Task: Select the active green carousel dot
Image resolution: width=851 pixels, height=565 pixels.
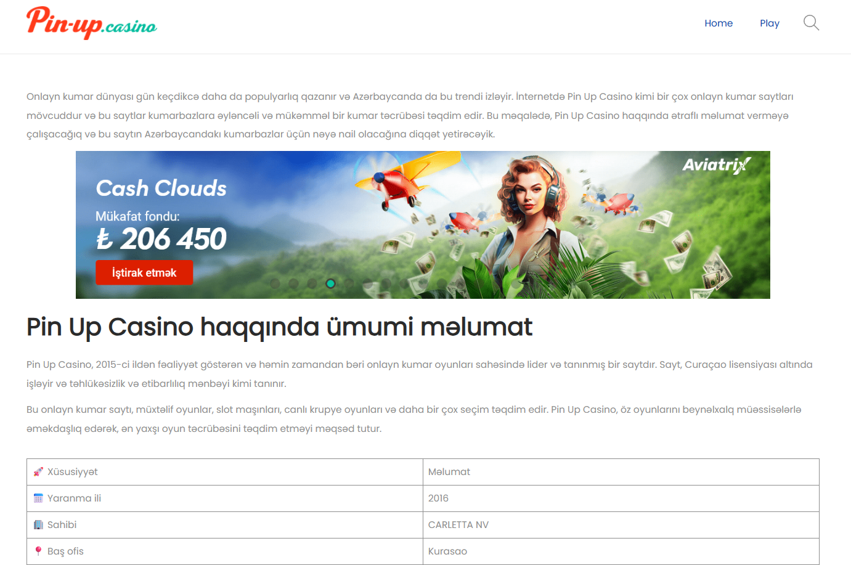Action: [330, 283]
